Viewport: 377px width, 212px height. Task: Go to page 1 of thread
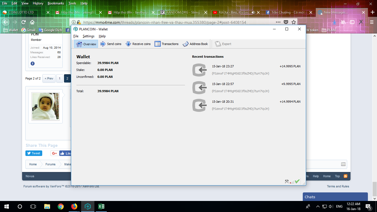click(60, 78)
